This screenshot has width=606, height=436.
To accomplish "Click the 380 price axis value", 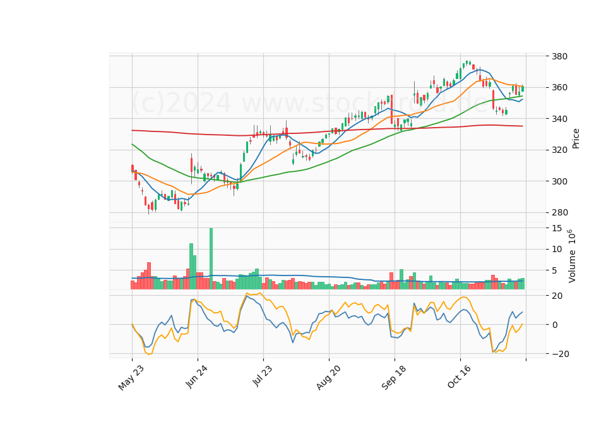I will pyautogui.click(x=560, y=56).
